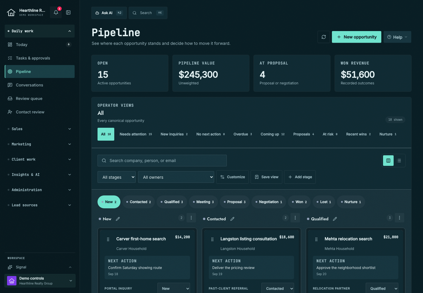Screen dimensions: 423x293
Task: Collapse the sidebar panel icon
Action: click(68, 13)
